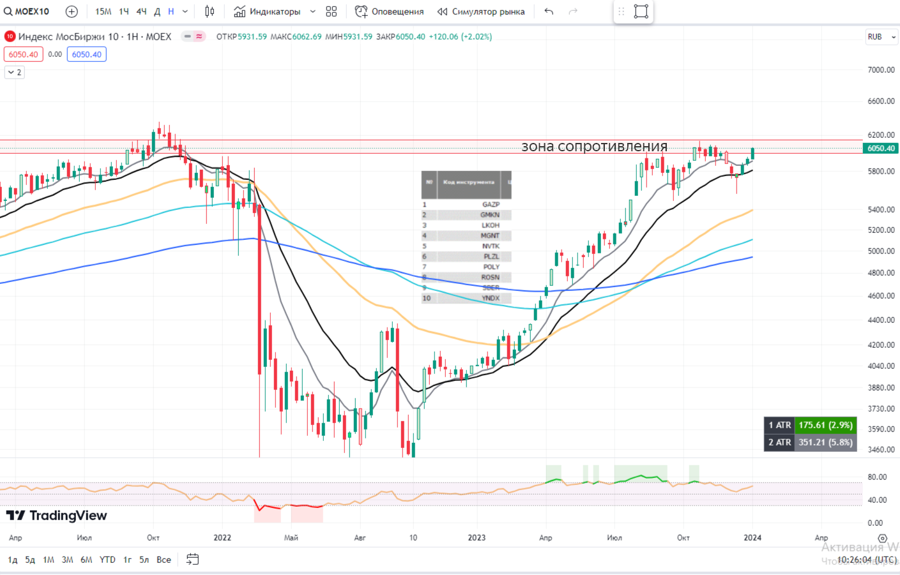Switch to the 15М timeframe

point(103,11)
